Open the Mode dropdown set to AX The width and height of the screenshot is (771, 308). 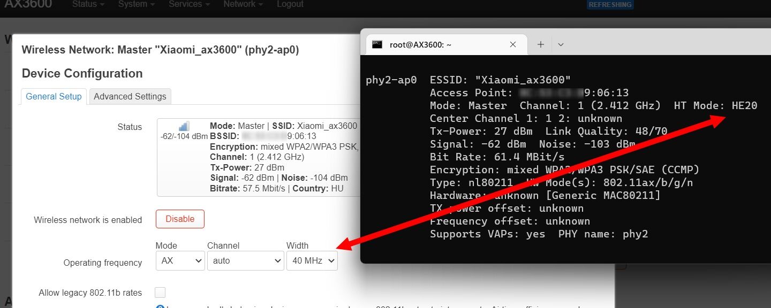click(x=180, y=261)
